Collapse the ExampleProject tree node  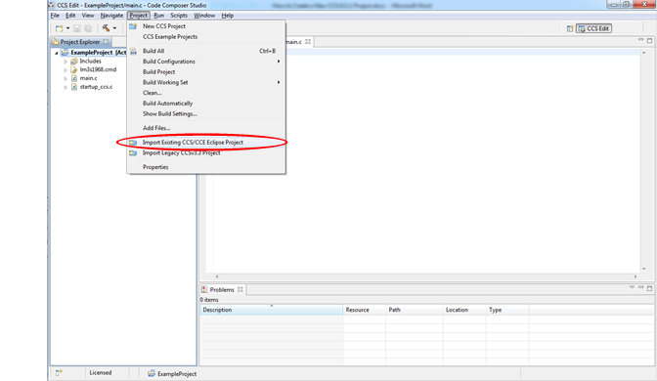pos(56,53)
